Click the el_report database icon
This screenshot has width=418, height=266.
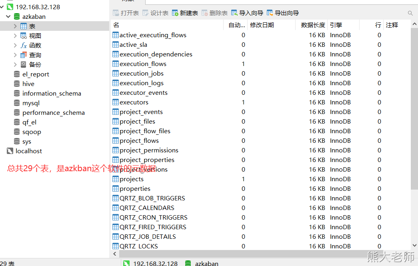(x=17, y=74)
